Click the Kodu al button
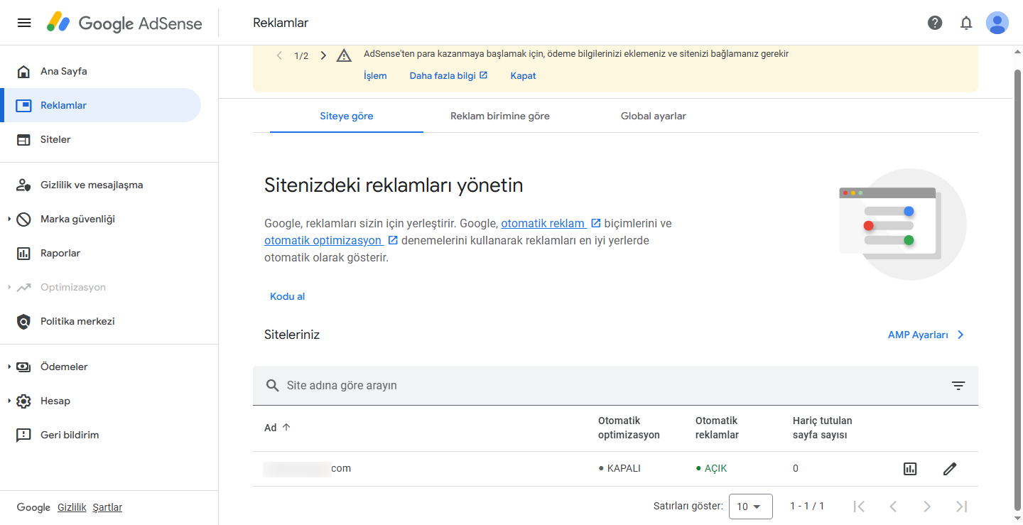The width and height of the screenshot is (1023, 525). point(288,296)
